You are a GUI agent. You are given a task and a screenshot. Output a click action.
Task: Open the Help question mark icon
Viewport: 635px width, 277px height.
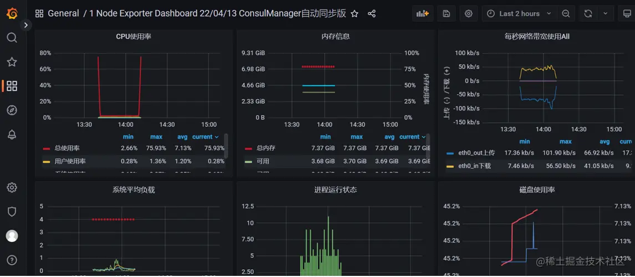point(12,260)
